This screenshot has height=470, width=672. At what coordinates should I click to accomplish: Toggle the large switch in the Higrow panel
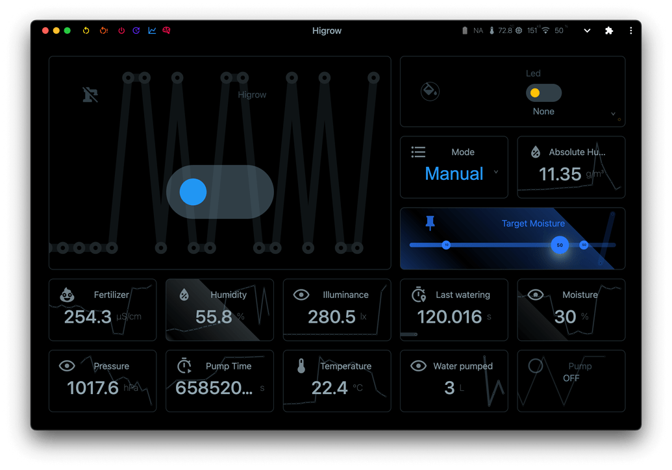pyautogui.click(x=219, y=192)
